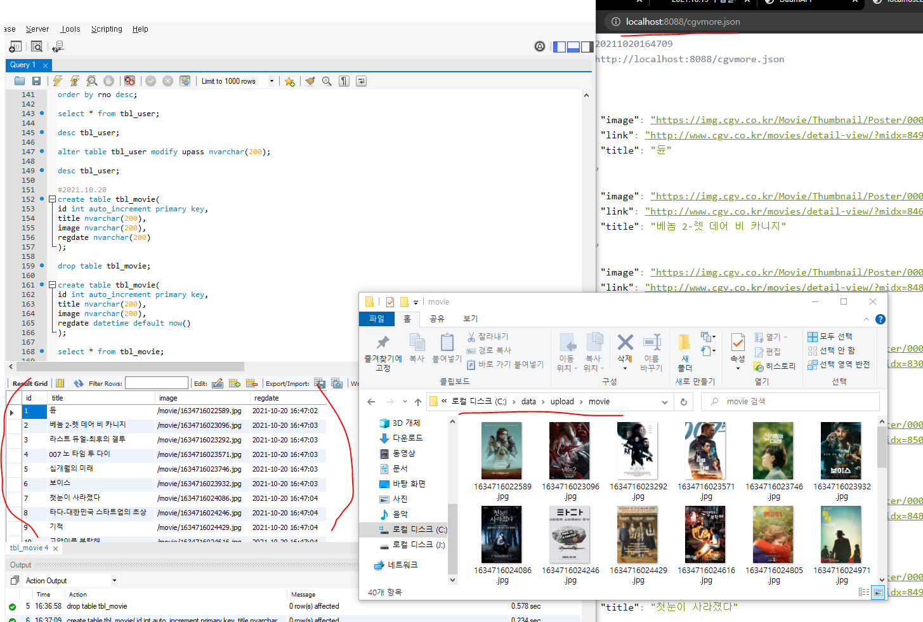
Task: Open the Server menu
Action: point(37,29)
